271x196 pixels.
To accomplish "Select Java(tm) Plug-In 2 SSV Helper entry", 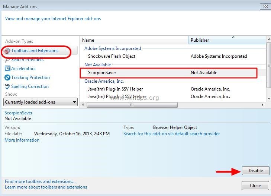I will tap(117, 97).
